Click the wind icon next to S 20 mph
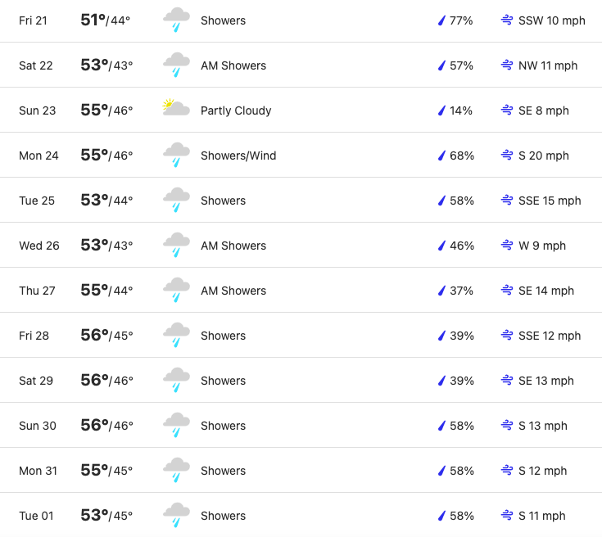602x537 pixels. pyautogui.click(x=507, y=155)
